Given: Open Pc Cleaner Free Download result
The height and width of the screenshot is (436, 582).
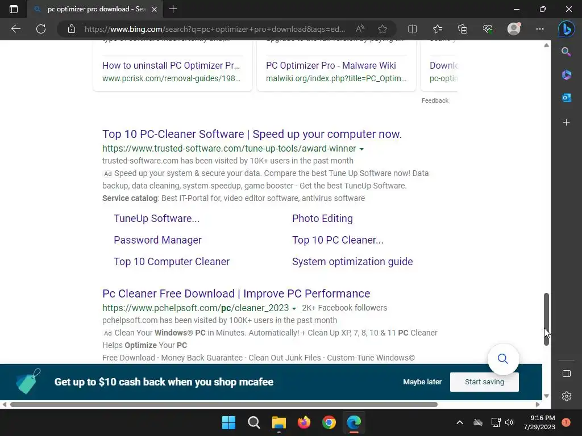Looking at the screenshot, I should (x=236, y=294).
